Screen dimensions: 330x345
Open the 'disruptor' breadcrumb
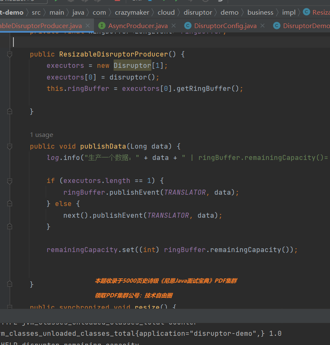pyautogui.click(x=198, y=12)
